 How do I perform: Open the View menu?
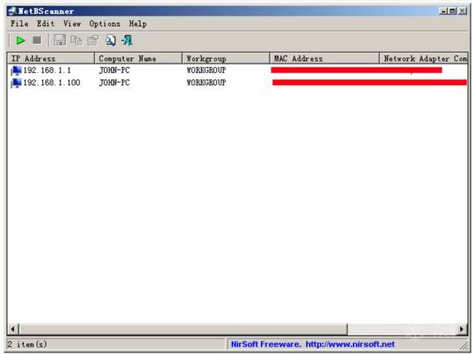pos(72,24)
